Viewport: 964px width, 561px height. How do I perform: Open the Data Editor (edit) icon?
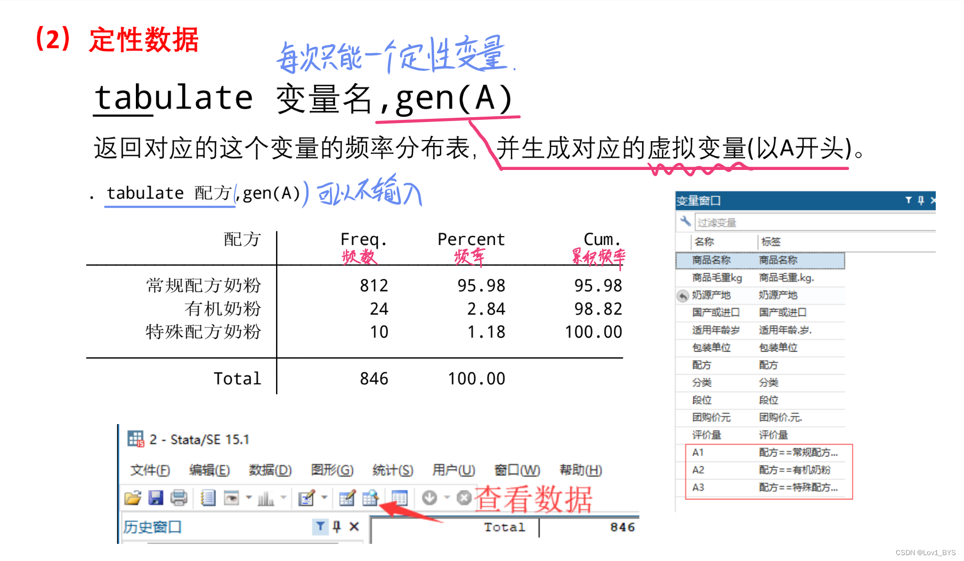click(348, 498)
